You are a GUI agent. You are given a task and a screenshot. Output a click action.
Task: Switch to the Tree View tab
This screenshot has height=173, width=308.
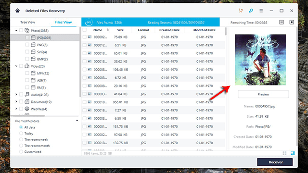click(27, 22)
